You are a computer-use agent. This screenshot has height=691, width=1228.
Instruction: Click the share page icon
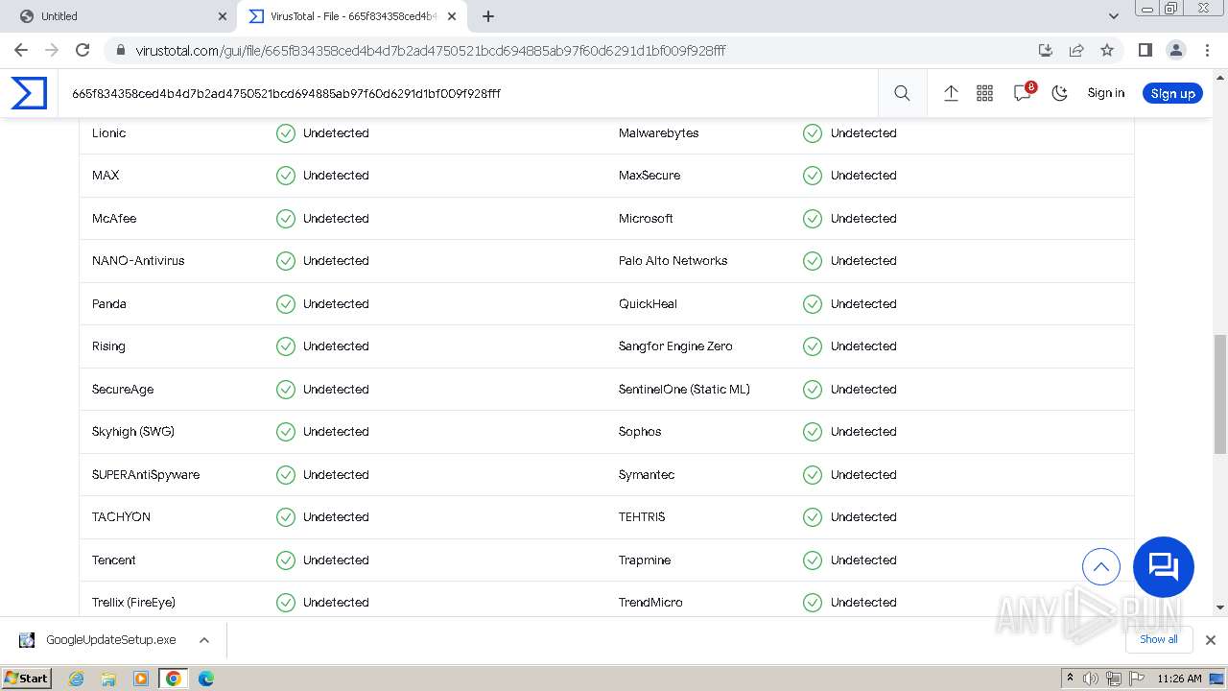[1076, 50]
